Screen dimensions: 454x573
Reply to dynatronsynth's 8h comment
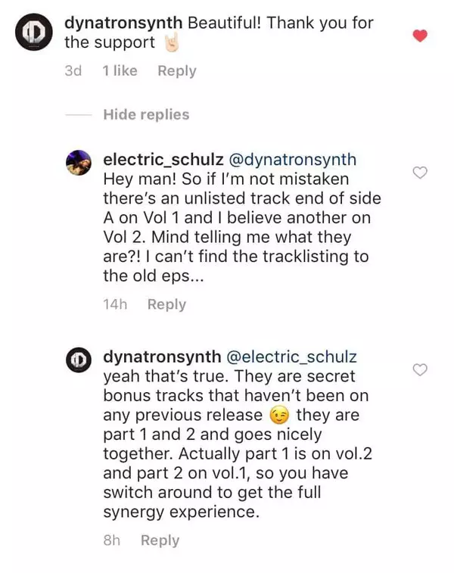pyautogui.click(x=160, y=540)
